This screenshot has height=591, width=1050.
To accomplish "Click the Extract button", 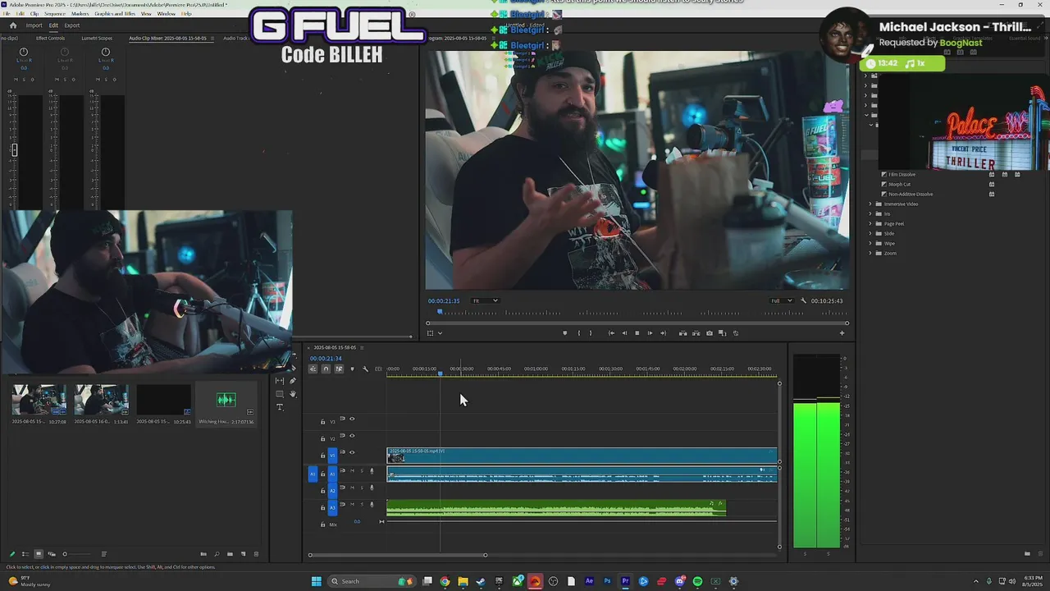I will (696, 333).
